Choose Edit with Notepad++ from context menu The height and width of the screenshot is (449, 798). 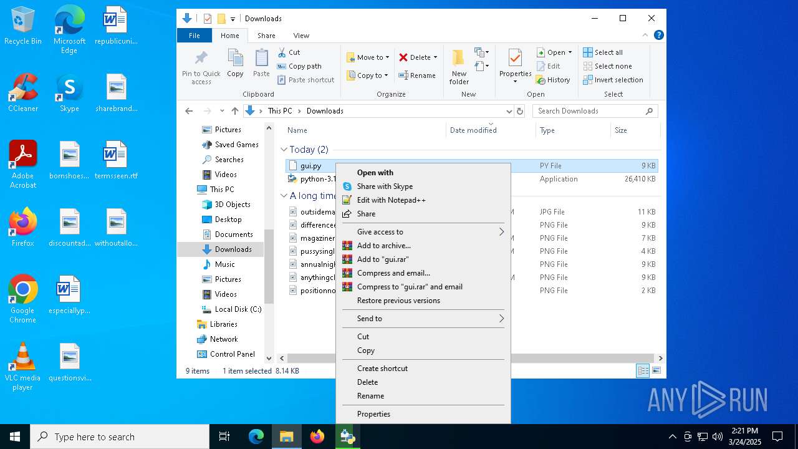pos(391,200)
